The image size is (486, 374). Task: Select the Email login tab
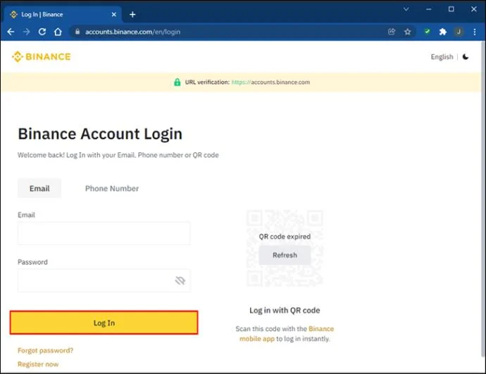(39, 188)
